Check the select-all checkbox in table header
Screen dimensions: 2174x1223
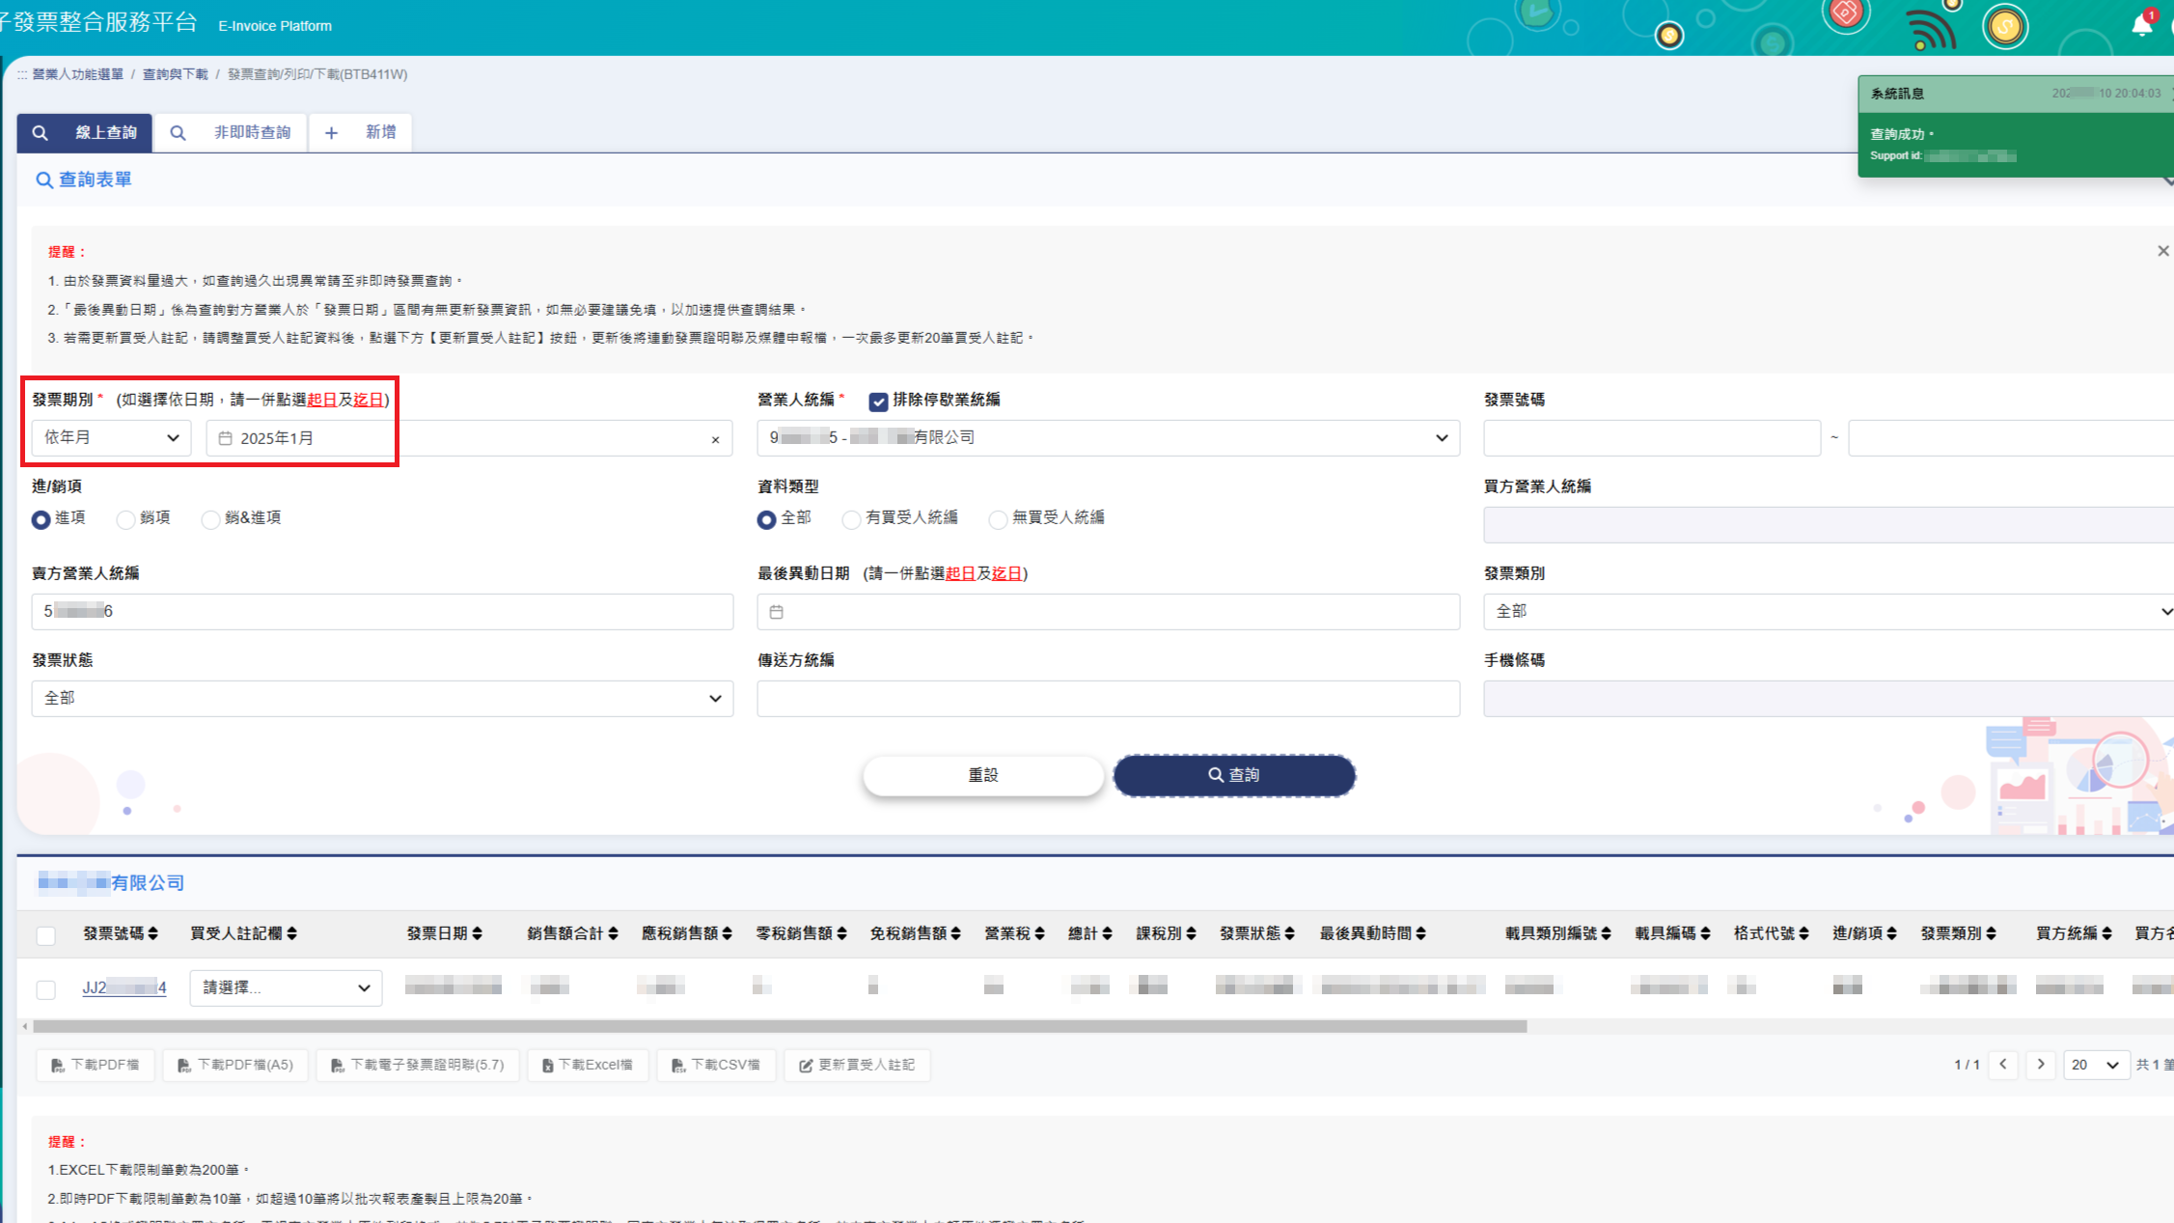pos(45,935)
